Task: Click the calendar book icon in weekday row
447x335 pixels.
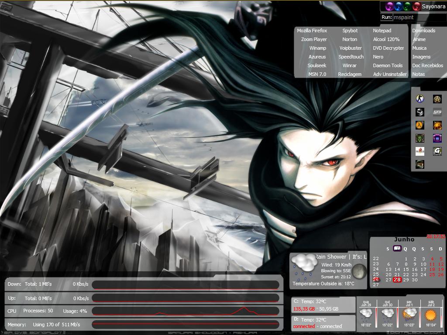Action: 397,248
